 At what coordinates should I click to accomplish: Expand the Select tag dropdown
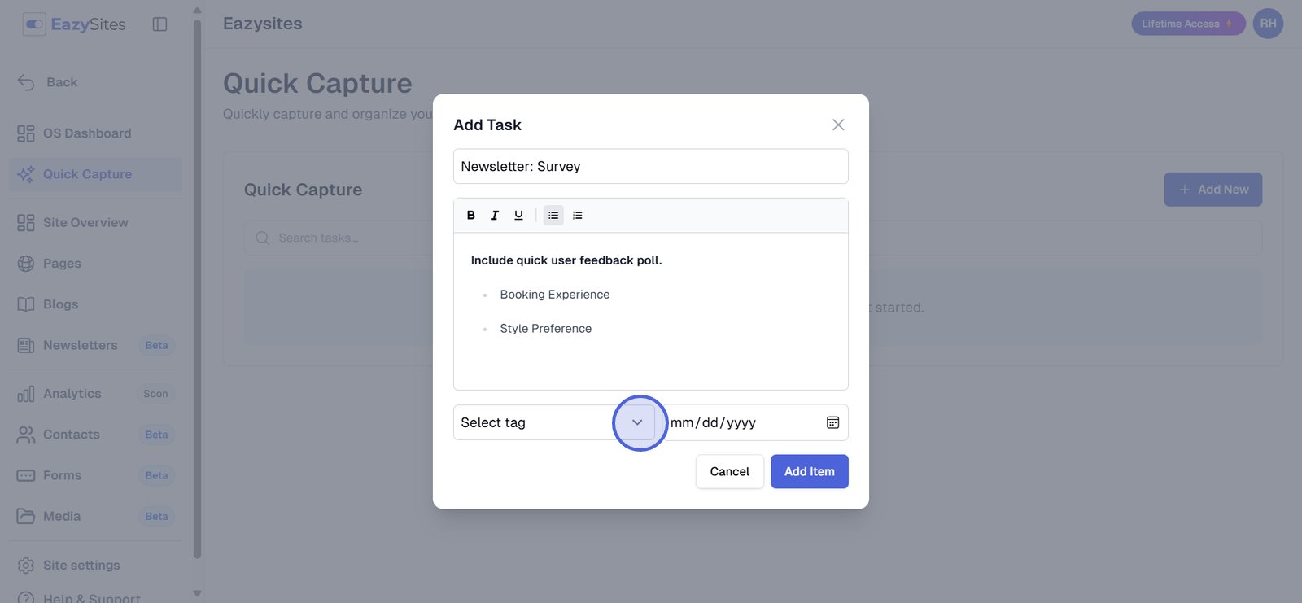click(x=637, y=422)
